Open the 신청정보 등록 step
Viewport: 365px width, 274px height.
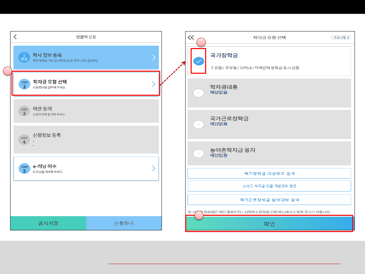[86, 139]
